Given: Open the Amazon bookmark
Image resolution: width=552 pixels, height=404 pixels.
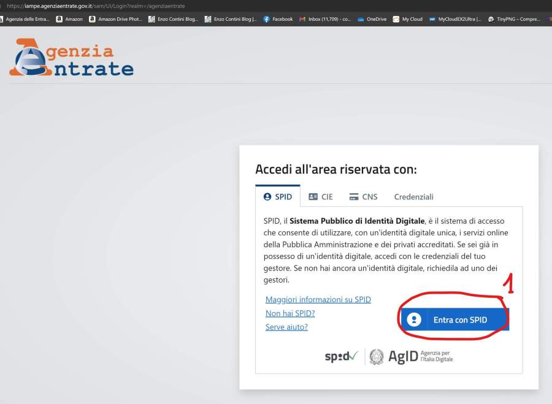Looking at the screenshot, I should point(69,19).
